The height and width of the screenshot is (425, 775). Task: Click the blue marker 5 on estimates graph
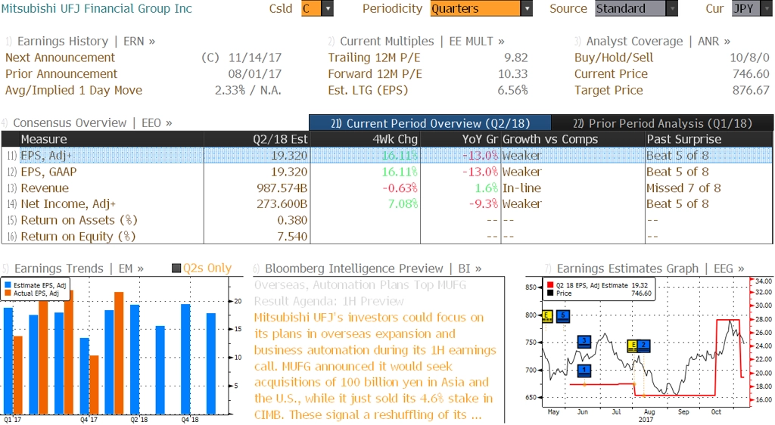click(563, 316)
